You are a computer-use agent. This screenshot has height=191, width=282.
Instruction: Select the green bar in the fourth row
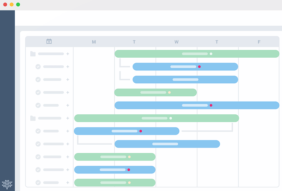tap(155, 93)
